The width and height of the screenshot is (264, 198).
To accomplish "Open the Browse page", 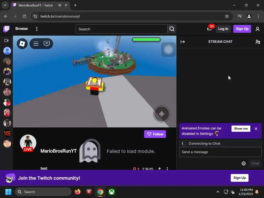I will click(x=22, y=29).
